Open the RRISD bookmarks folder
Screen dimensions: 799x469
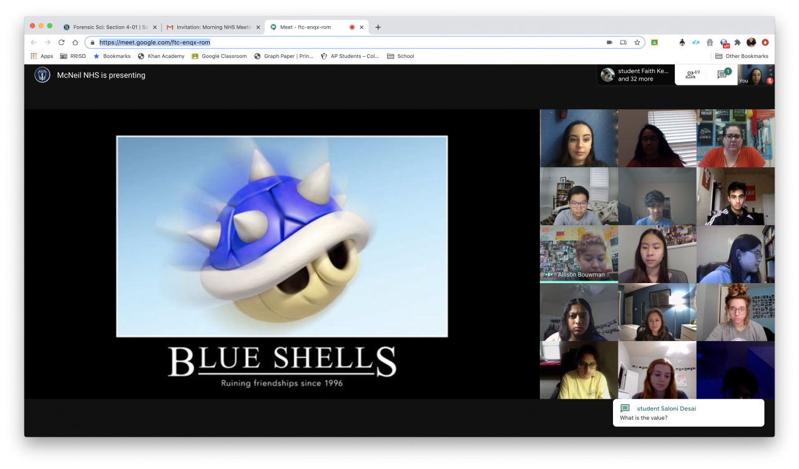(73, 56)
